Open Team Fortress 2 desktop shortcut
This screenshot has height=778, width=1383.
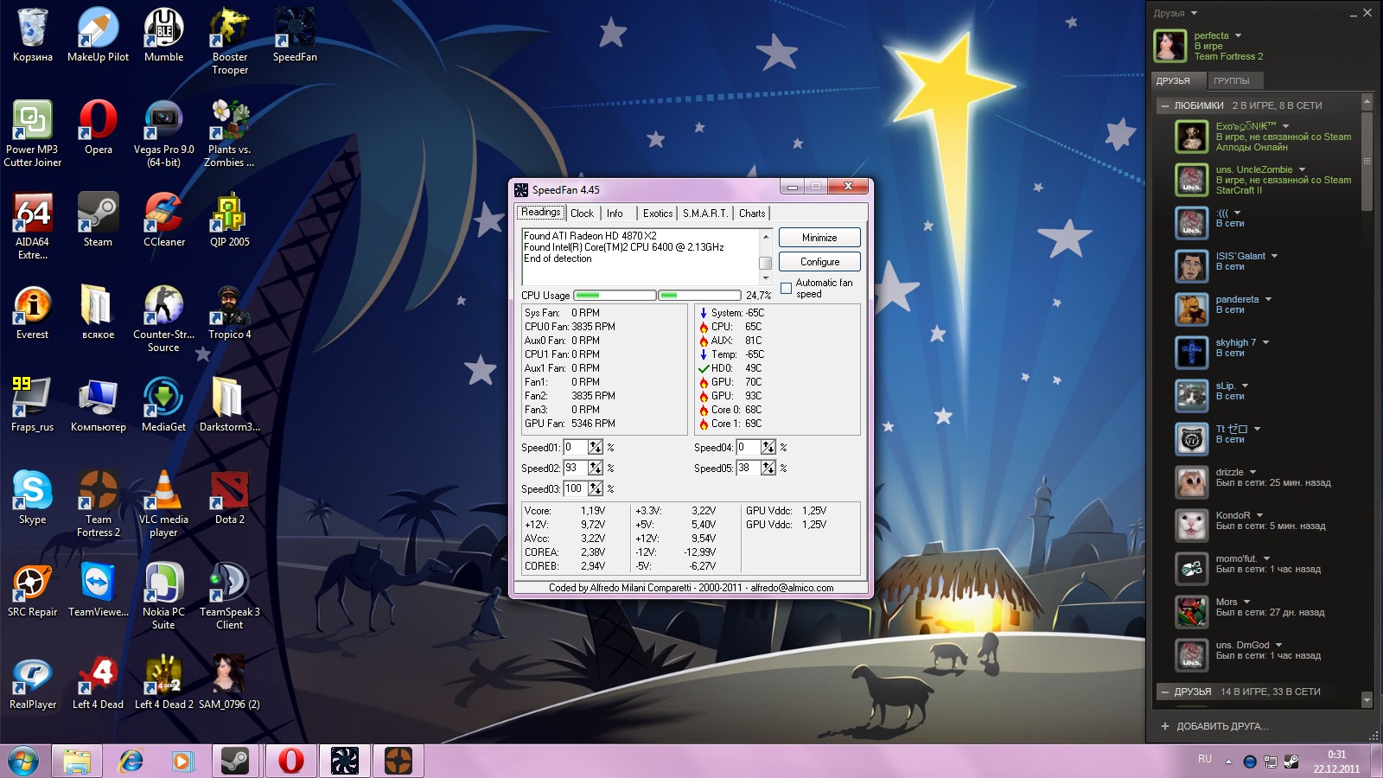tap(98, 503)
